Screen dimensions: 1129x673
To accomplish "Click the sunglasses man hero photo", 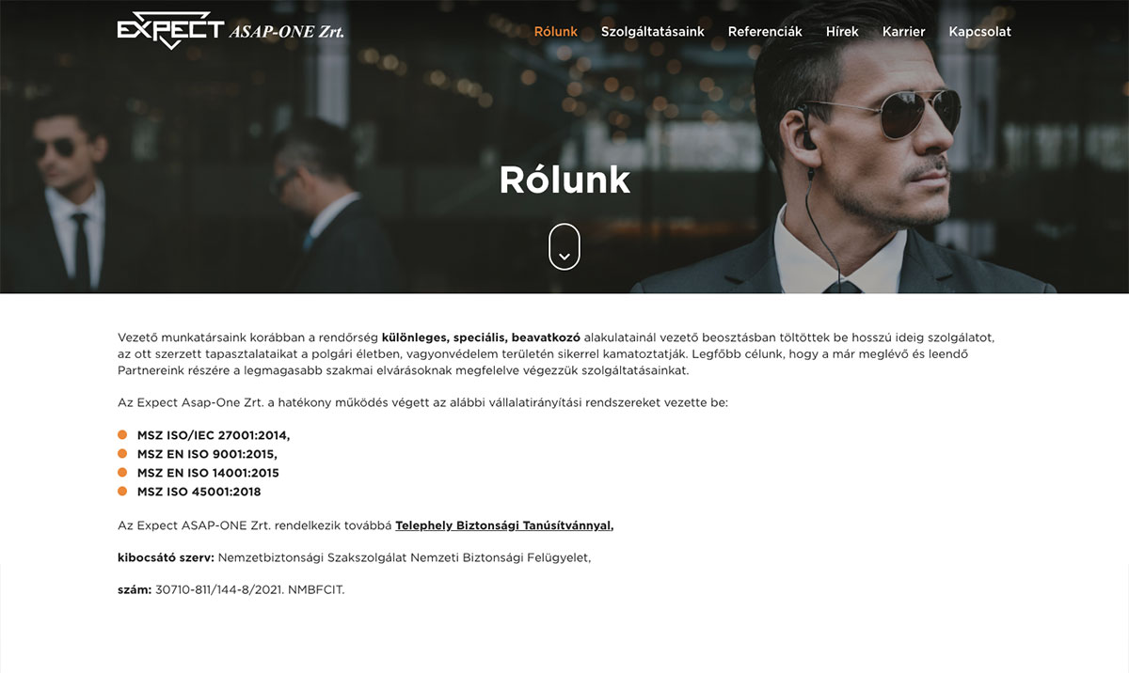I will coord(564,147).
